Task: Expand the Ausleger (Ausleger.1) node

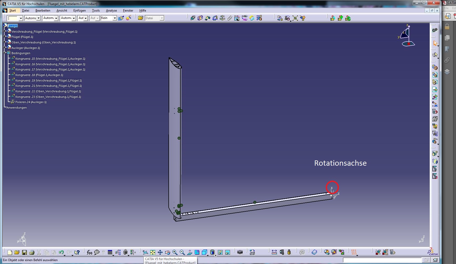Action: coord(4,47)
